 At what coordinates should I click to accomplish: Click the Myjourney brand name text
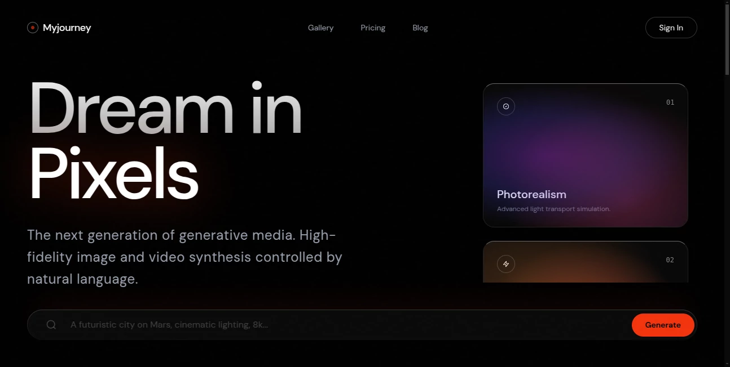(67, 28)
